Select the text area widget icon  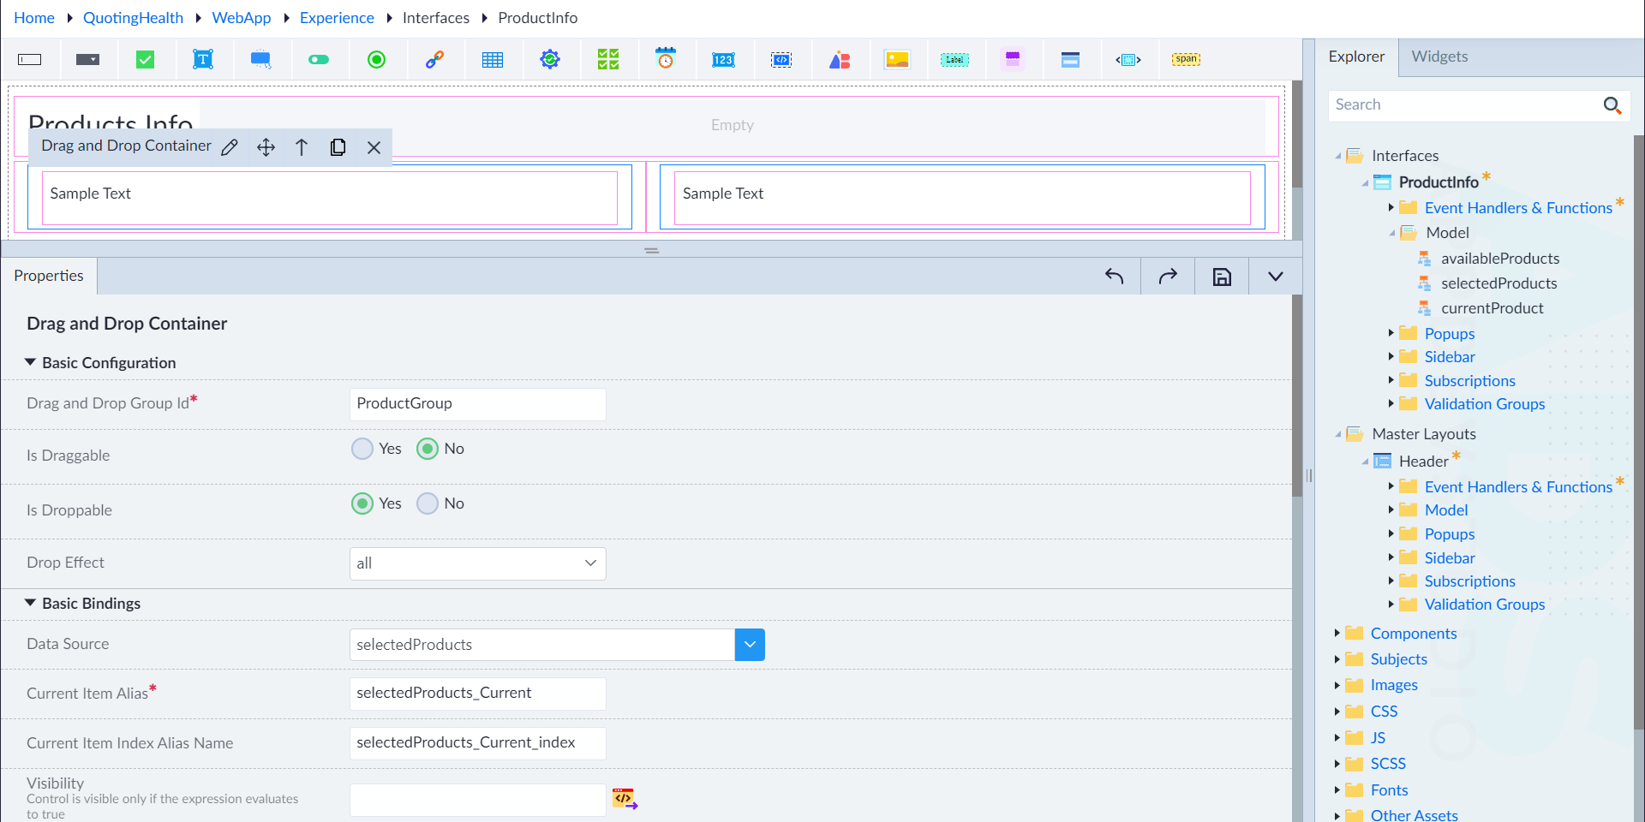[203, 59]
